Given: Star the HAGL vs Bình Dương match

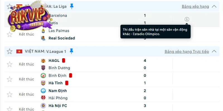Looking at the screenshot, I should click(9, 64).
